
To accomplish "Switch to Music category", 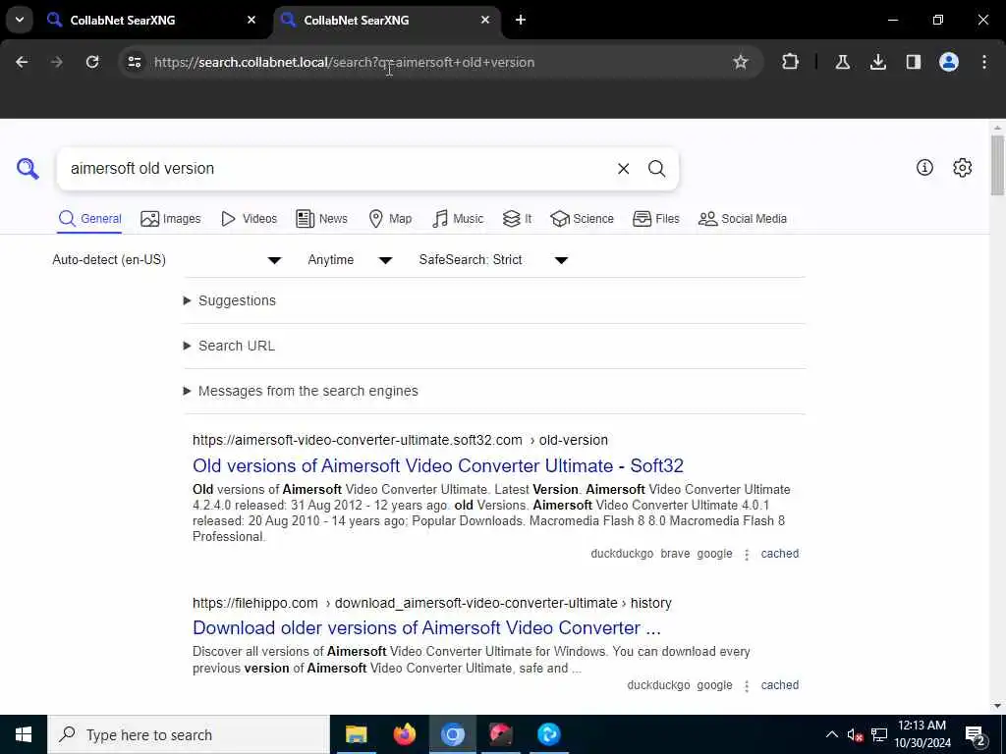I will [458, 219].
